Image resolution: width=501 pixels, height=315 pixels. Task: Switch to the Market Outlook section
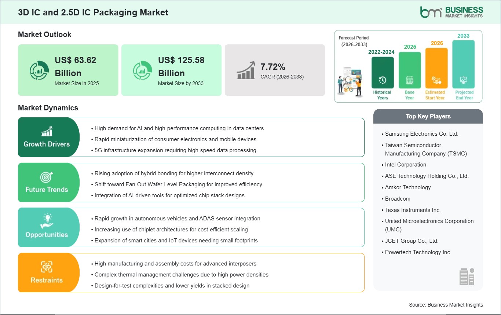coord(44,34)
